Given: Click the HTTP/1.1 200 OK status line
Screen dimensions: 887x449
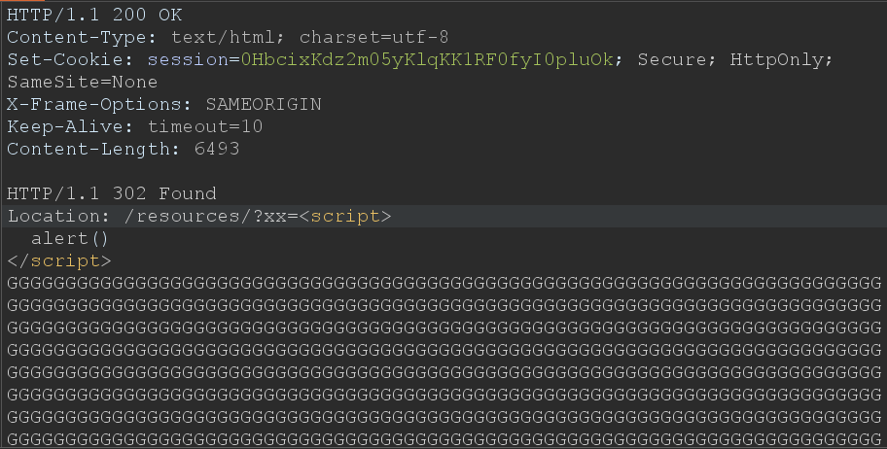Looking at the screenshot, I should click(x=93, y=16).
